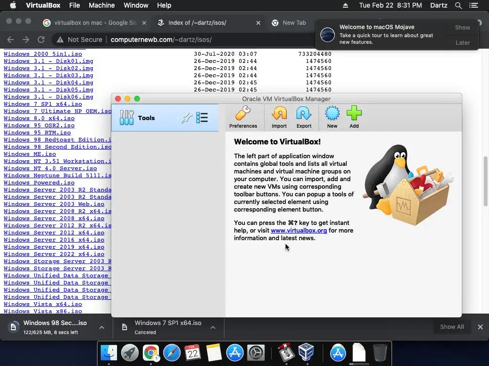Open the Windows Server 2022 x64.iso link
Screen dimensions: 489x366
54,254
